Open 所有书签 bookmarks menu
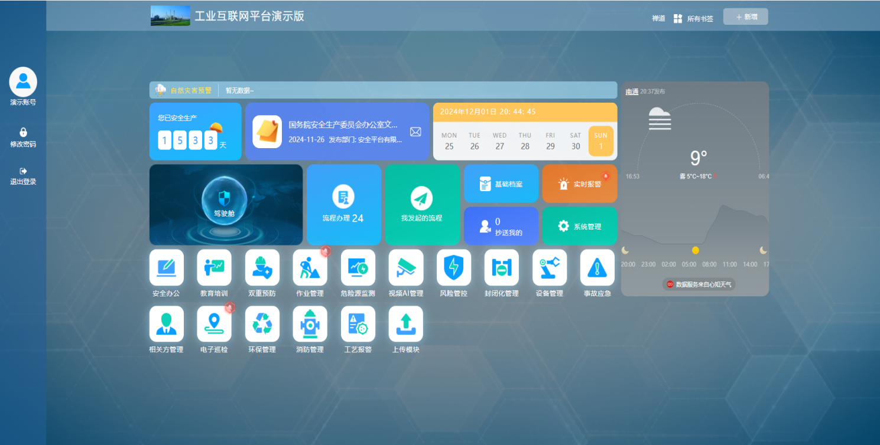 693,18
